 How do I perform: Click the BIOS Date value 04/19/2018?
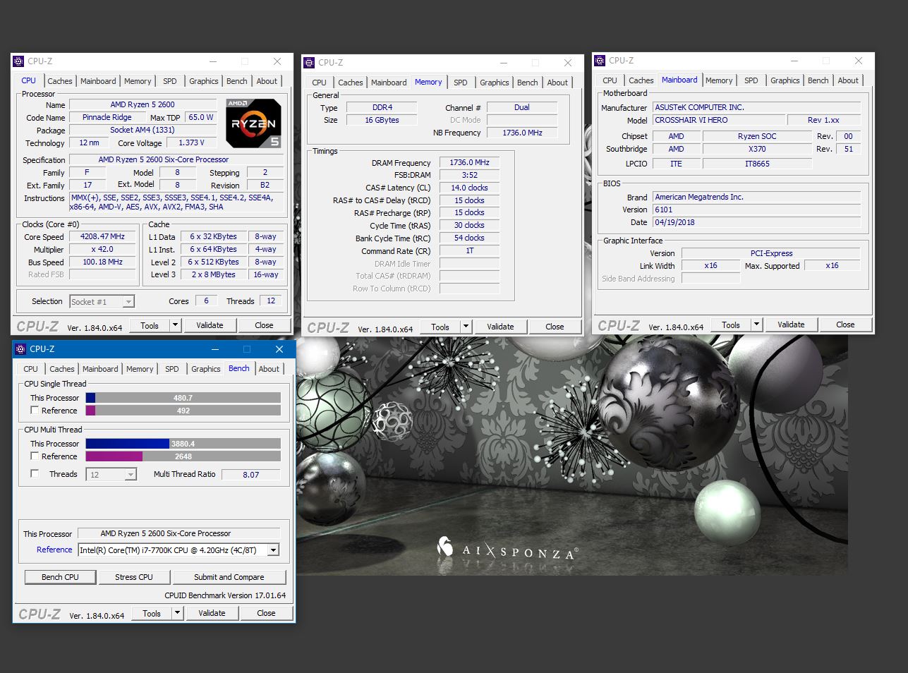pos(757,223)
